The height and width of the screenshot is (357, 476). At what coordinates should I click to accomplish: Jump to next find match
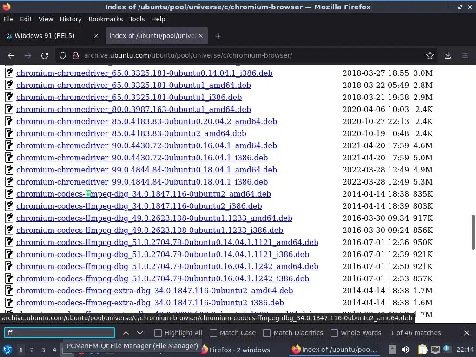pos(139,333)
